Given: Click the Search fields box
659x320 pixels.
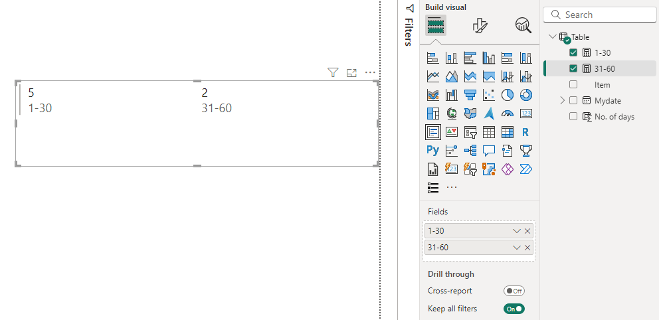Looking at the screenshot, I should (599, 15).
